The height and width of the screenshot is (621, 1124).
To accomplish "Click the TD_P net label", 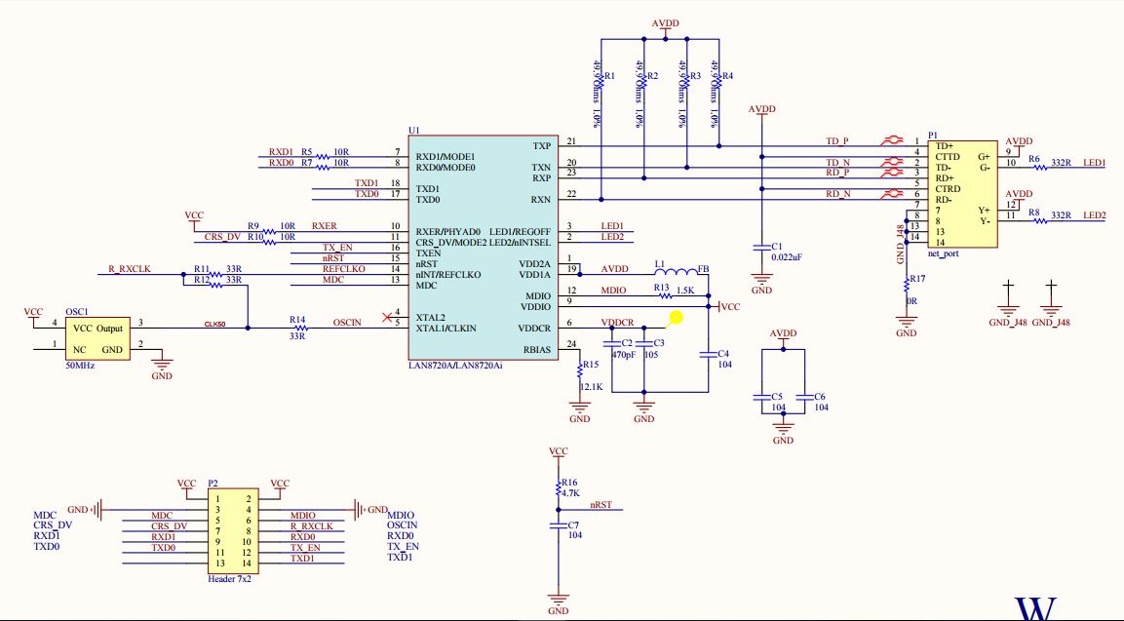I will 837,141.
